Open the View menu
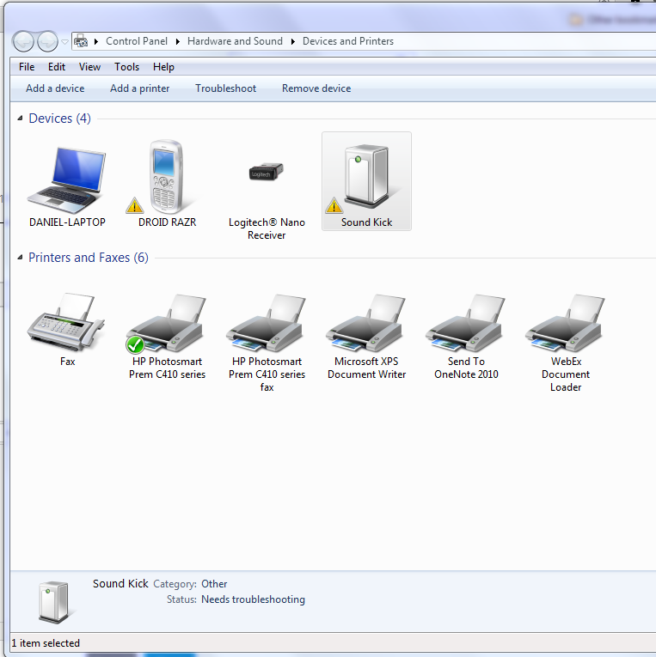Screen dimensions: 656x657 (89, 67)
